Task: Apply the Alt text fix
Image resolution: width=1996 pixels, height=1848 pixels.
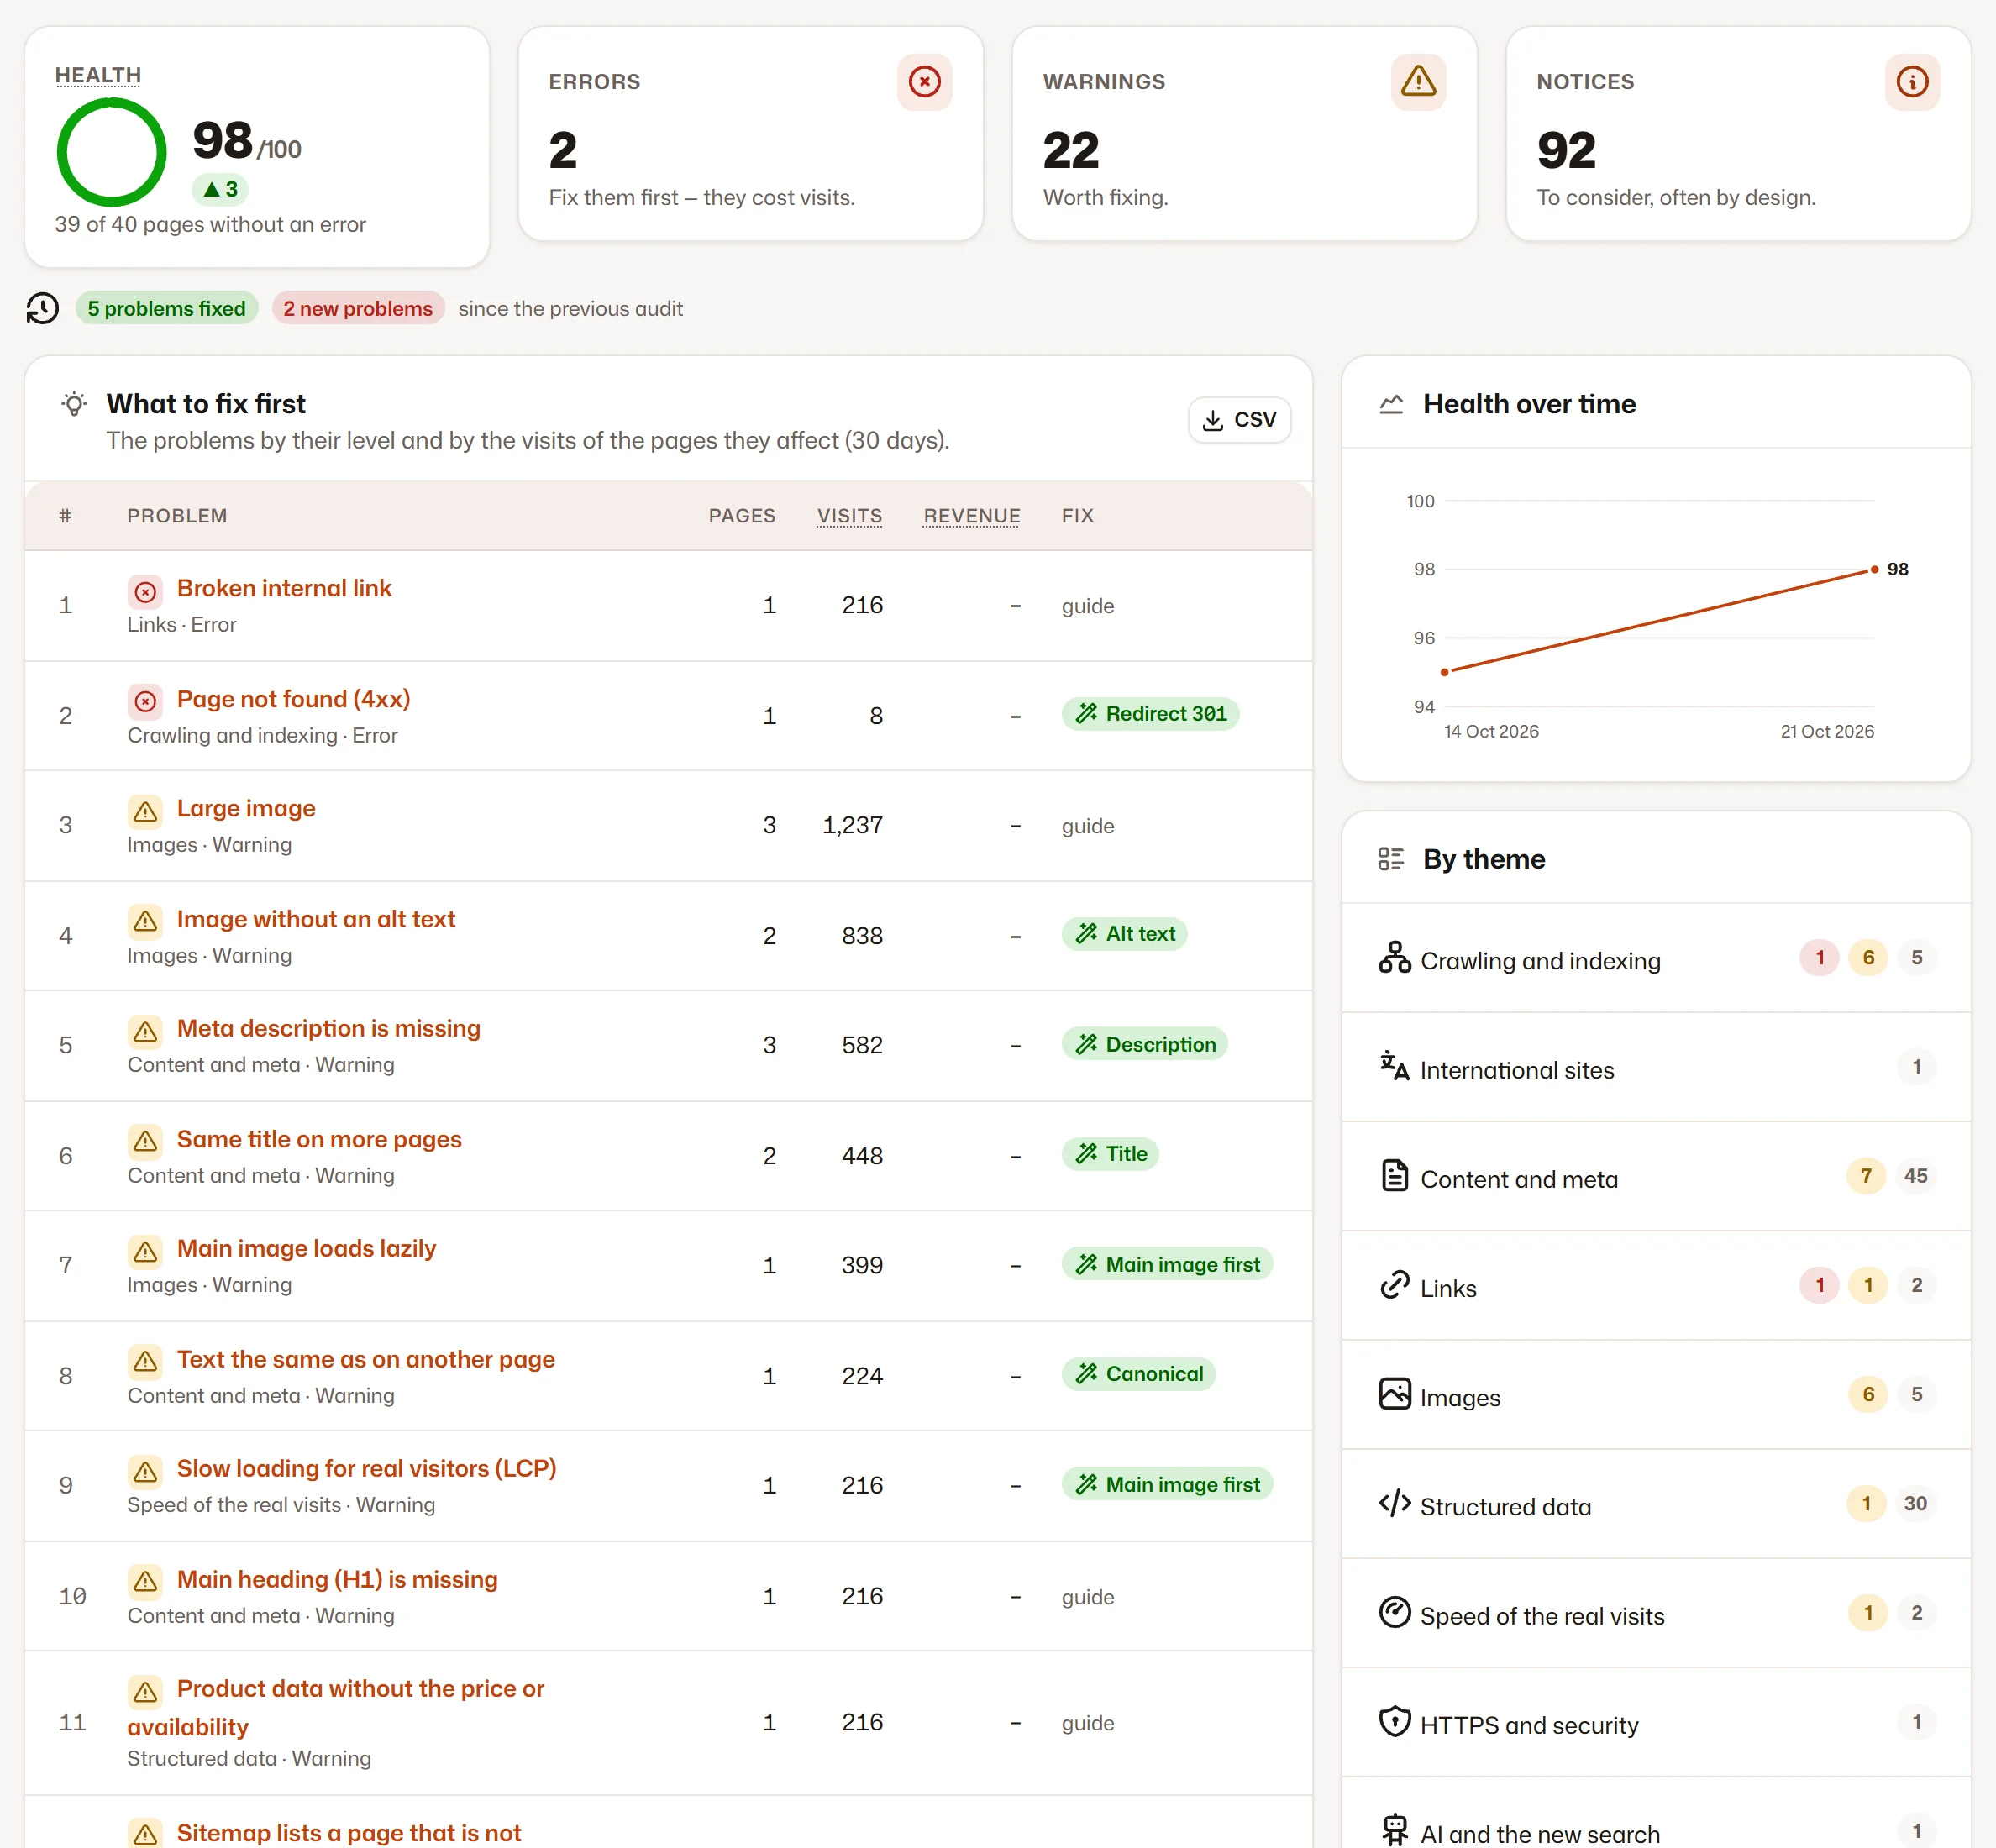Action: 1124,934
